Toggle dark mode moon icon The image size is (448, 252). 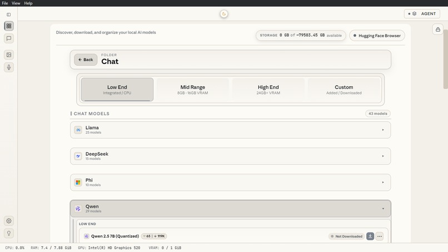click(x=224, y=14)
